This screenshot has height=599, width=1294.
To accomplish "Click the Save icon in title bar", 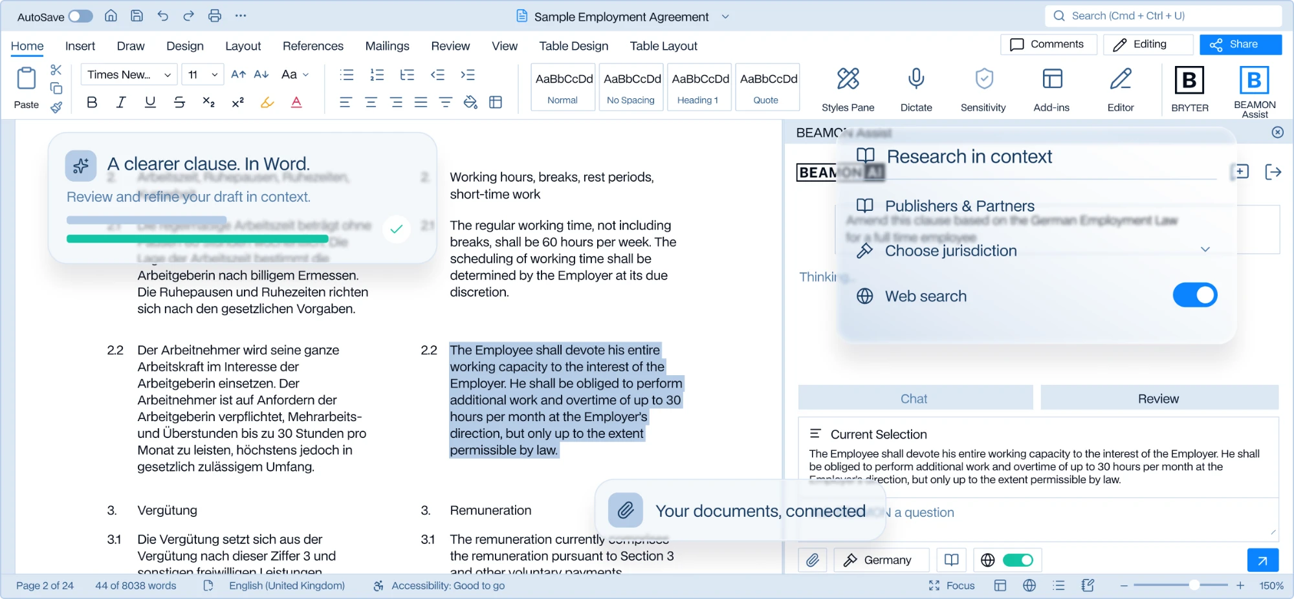I will click(137, 16).
